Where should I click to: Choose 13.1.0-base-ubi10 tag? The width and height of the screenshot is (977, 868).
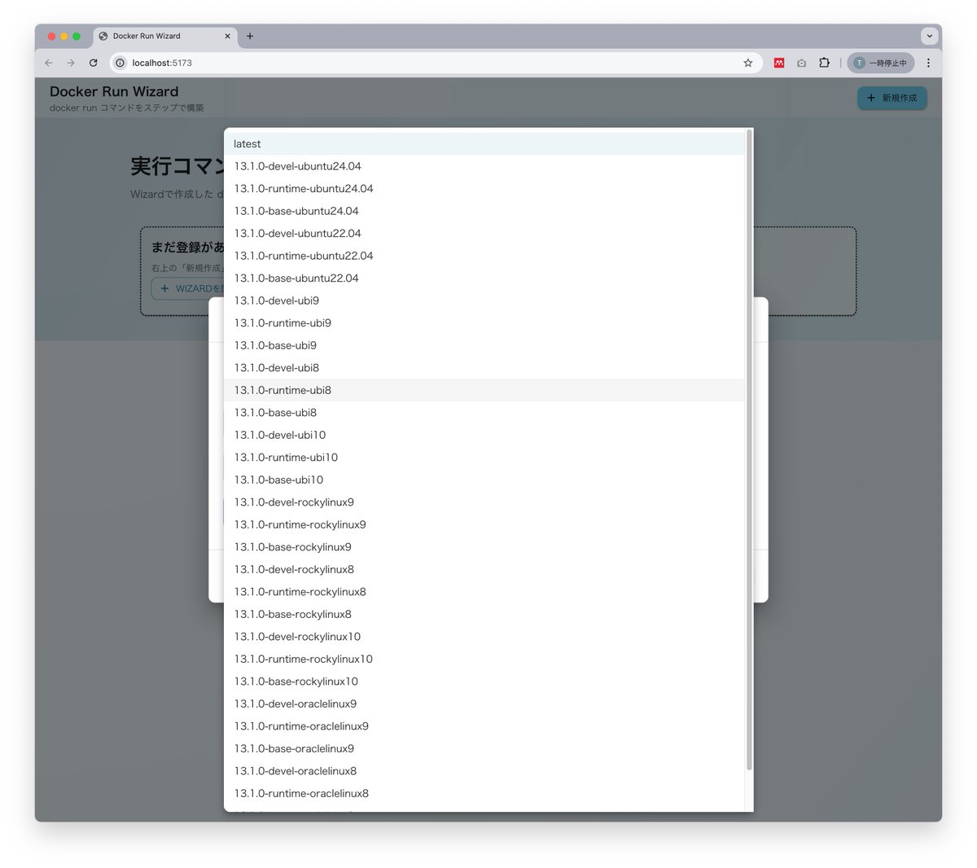click(x=484, y=480)
